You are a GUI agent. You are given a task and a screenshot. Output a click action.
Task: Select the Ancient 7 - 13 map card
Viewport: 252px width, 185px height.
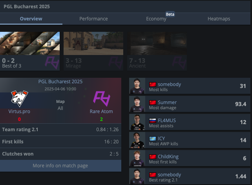(x=157, y=51)
